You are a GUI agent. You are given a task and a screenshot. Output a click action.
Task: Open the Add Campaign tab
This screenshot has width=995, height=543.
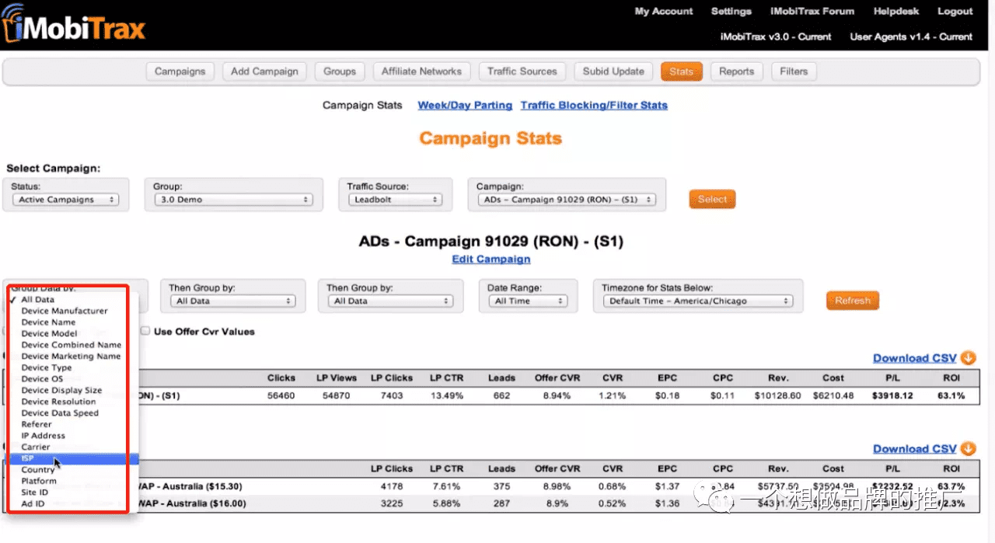coord(264,71)
